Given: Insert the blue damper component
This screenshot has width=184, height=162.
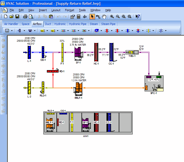Looking at the screenshot, I should click(x=161, y=31).
